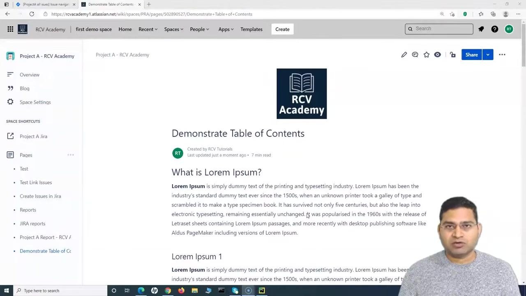Open the notifications bell
Screen dimensions: 526x296
pyautogui.click(x=481, y=29)
